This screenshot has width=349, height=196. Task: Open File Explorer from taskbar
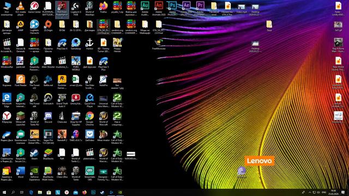pyautogui.click(x=40, y=192)
